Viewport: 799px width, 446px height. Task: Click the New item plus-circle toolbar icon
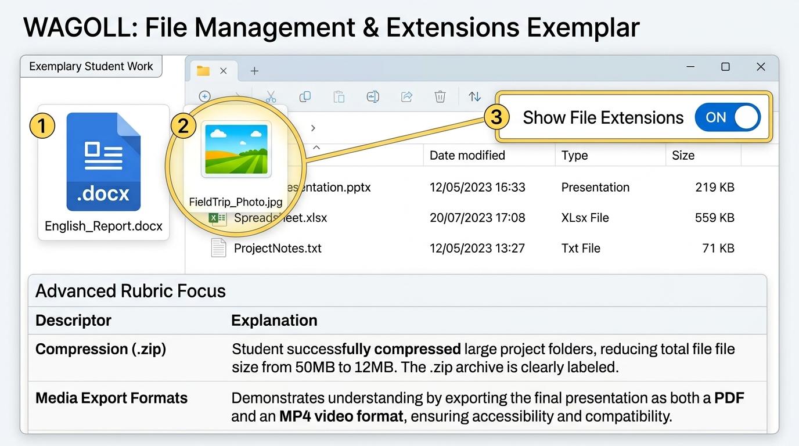(x=204, y=96)
